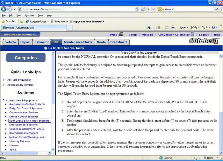Switch to the Vehicle tab
The image size is (223, 161).
click(x=11, y=42)
